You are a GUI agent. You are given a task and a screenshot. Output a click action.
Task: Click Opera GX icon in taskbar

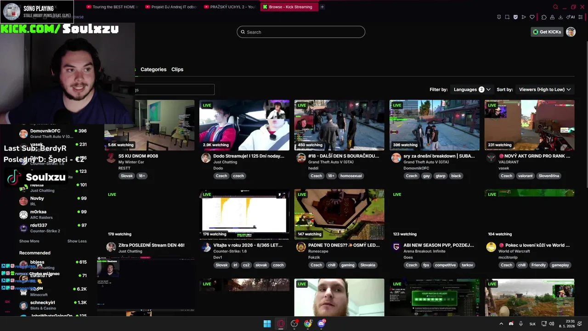pos(281,324)
